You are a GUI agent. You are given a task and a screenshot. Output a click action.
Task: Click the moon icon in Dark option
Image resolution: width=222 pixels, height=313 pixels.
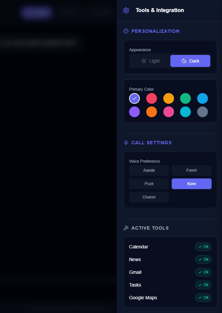[x=184, y=61]
